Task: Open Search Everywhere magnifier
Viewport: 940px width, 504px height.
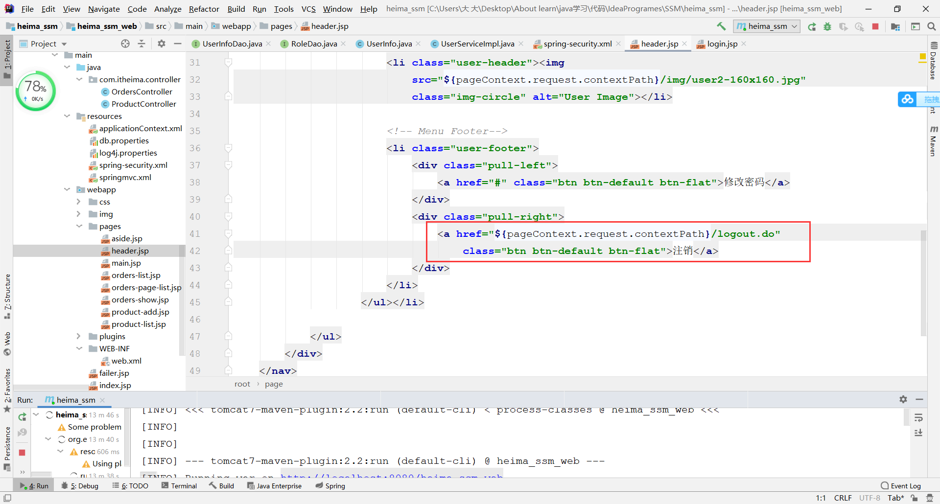Action: pyautogui.click(x=932, y=26)
